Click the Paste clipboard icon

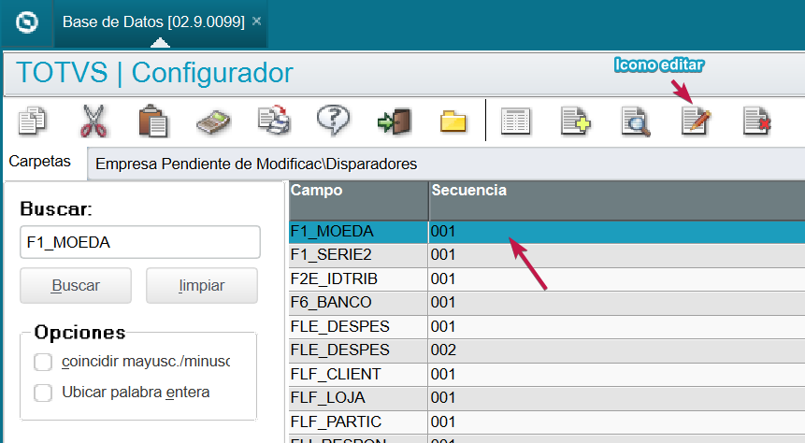coord(153,121)
